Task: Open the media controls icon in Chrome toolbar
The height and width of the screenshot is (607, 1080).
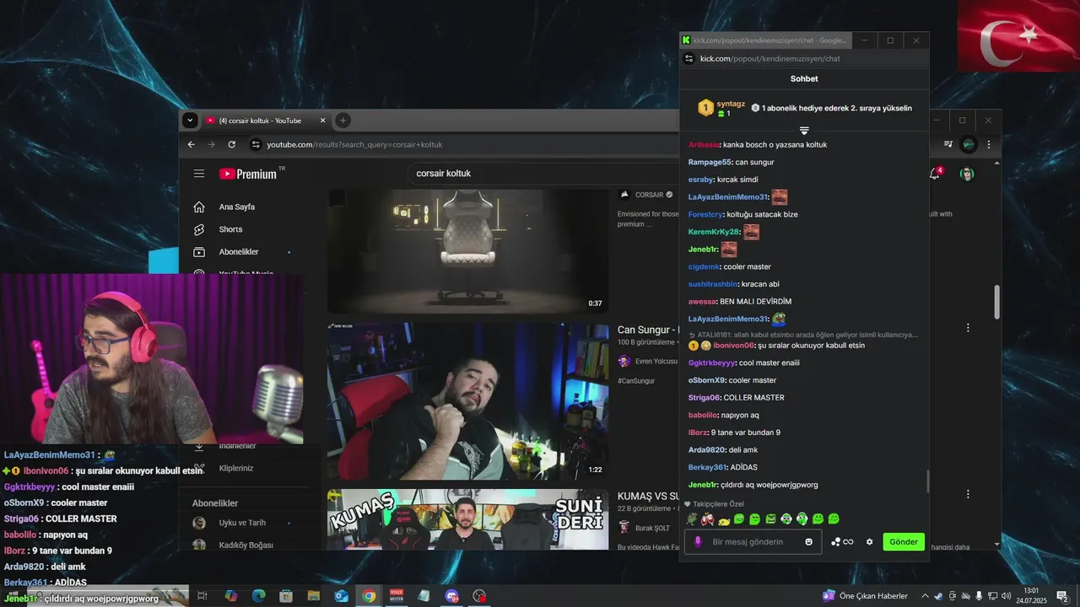Action: tap(949, 144)
